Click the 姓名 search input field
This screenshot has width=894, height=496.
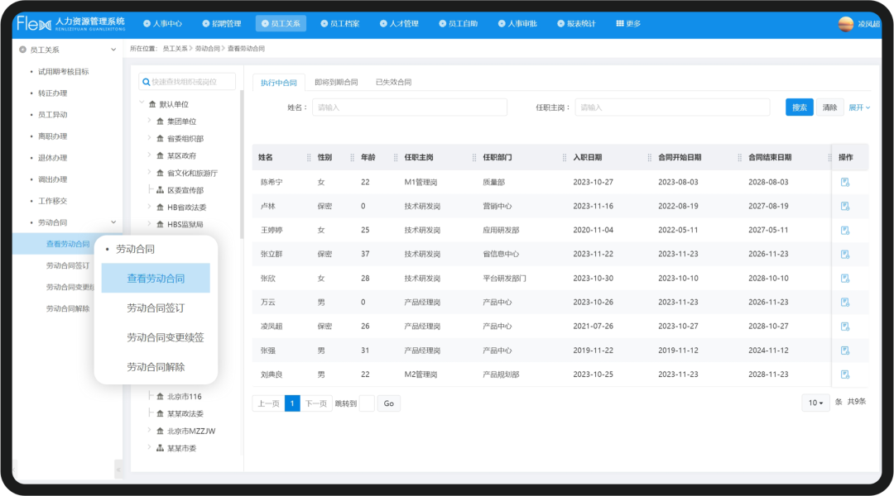[409, 107]
